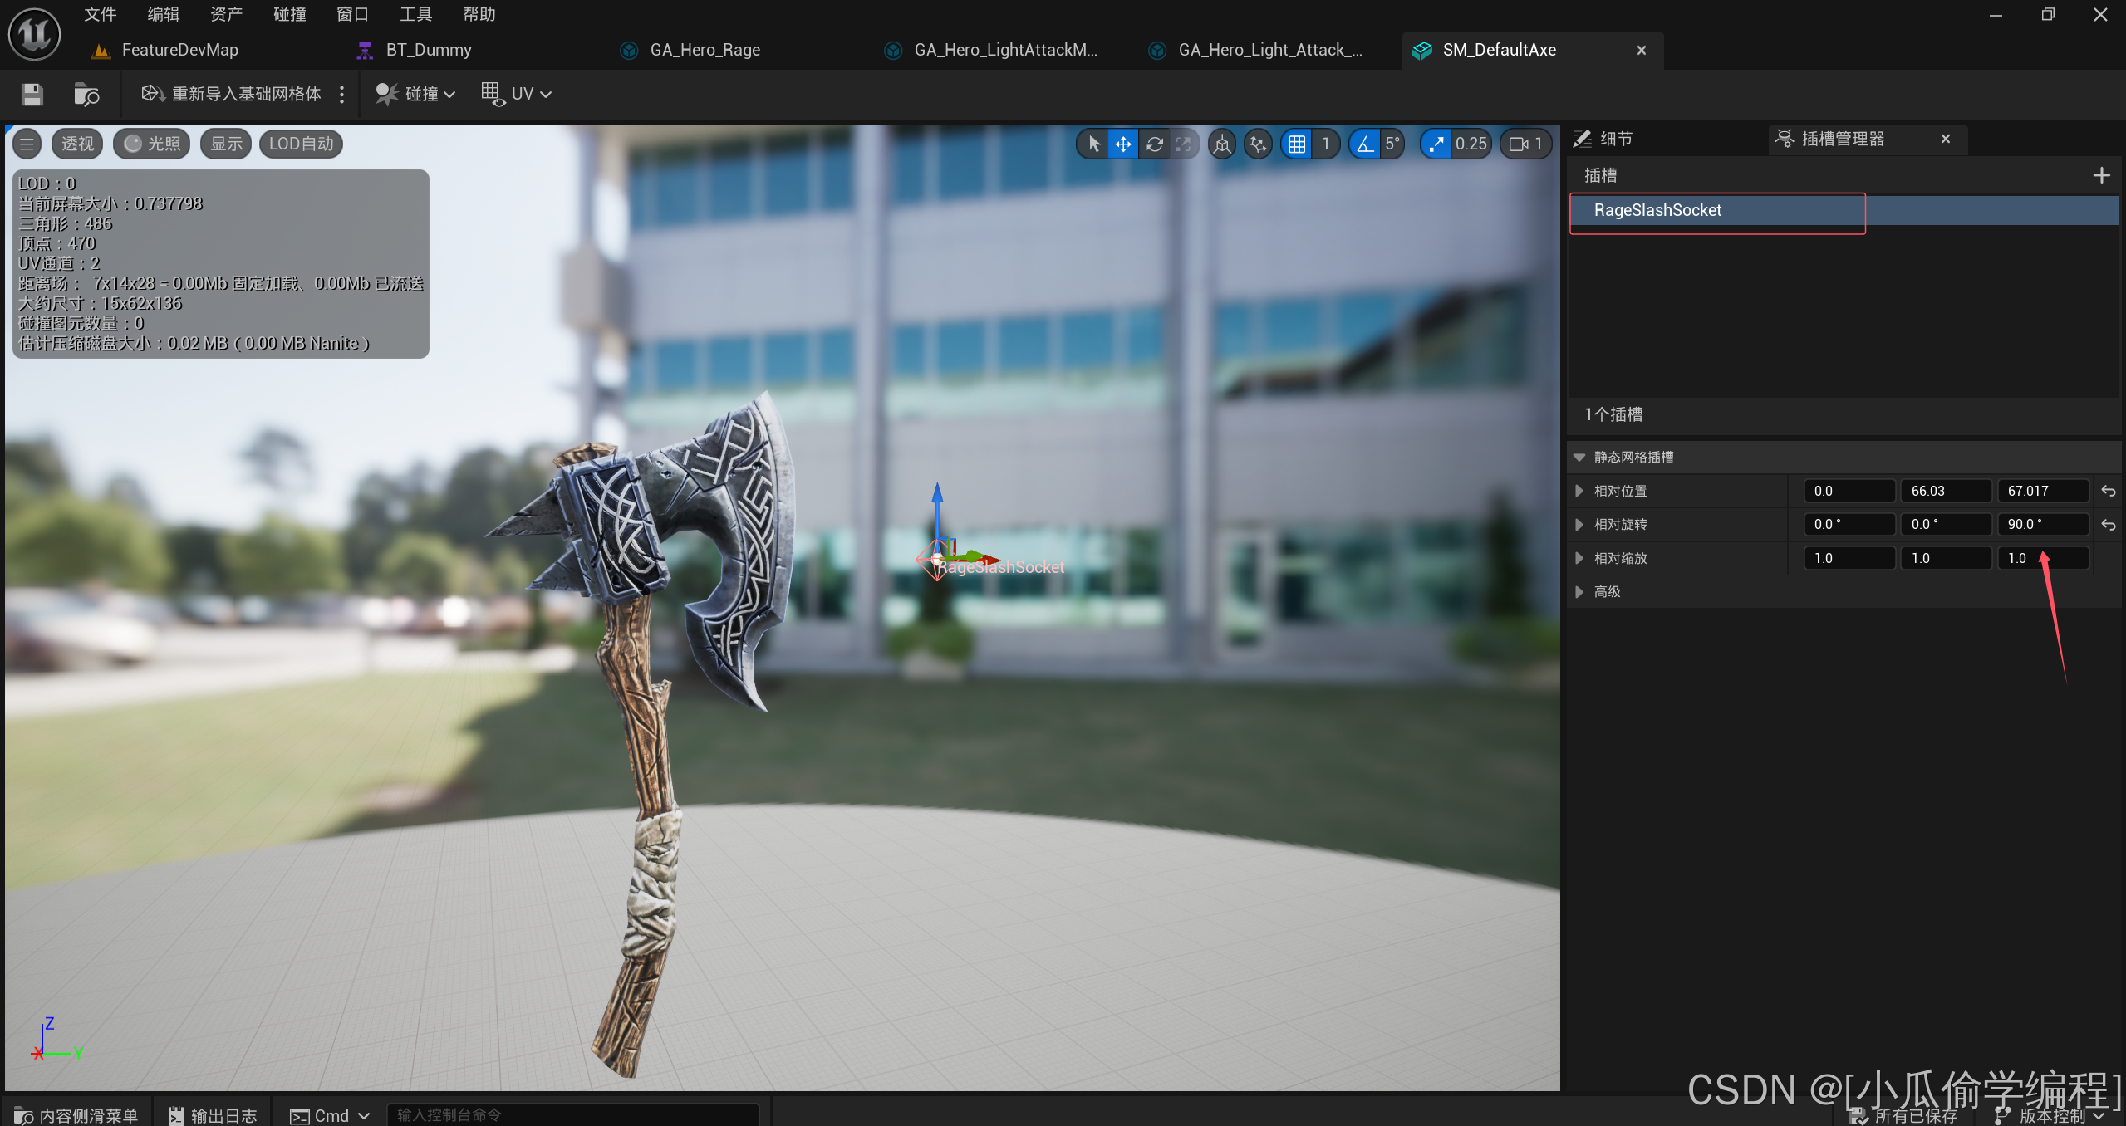The image size is (2126, 1126).
Task: Change grid snap value 1
Action: [1326, 144]
